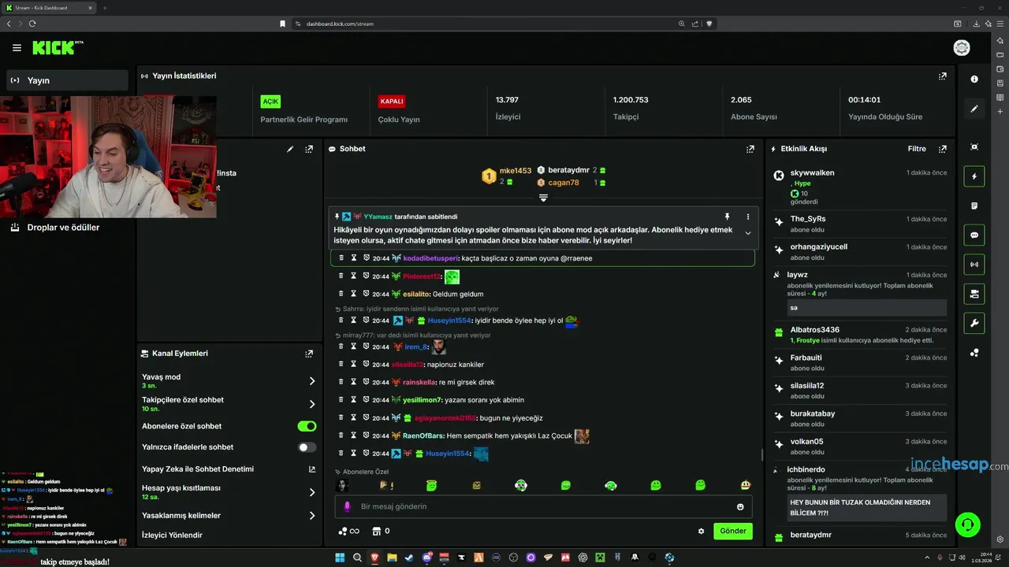1009x567 pixels.
Task: Click username Huseyin1554 in the last chat message
Action: (x=448, y=454)
